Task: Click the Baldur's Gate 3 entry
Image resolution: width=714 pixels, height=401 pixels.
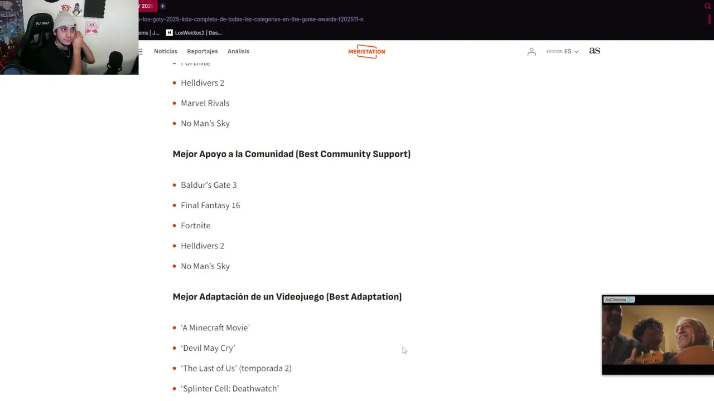Action: click(x=209, y=185)
